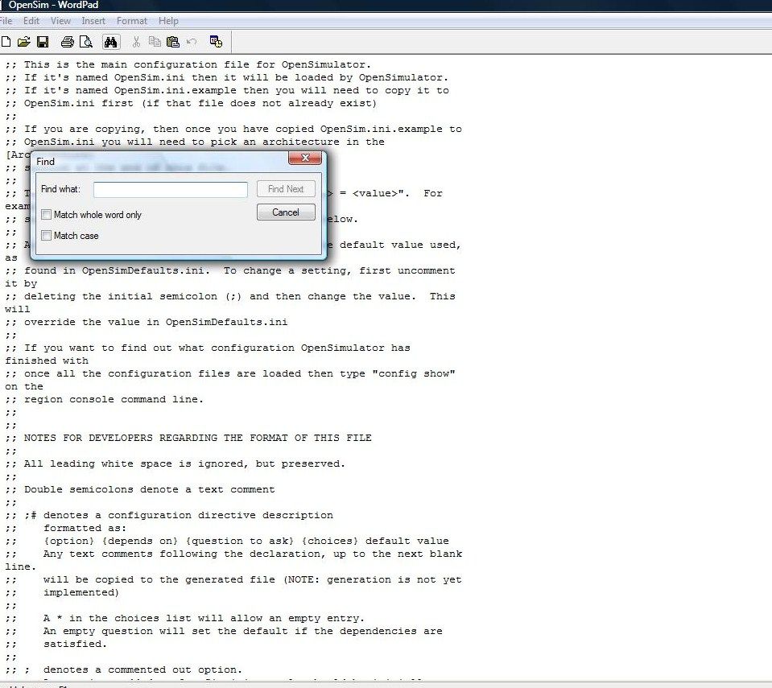Cancel the Find dialog
The height and width of the screenshot is (688, 772).
click(286, 212)
